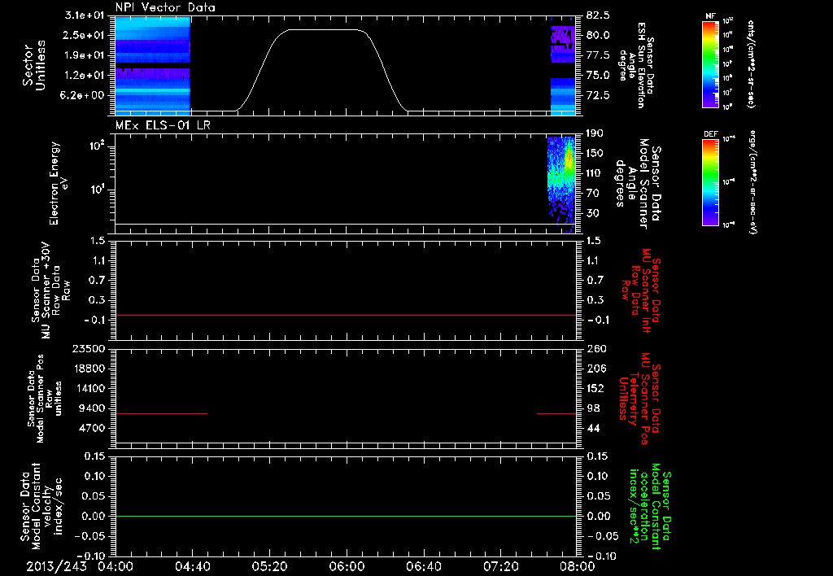Click the '3.1e+01' sector tick label
Viewport: 833px width, 576px height.
85,15
